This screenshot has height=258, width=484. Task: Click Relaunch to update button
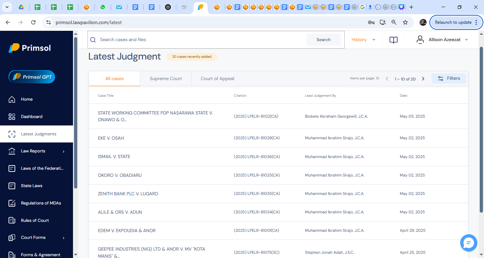pos(456,22)
